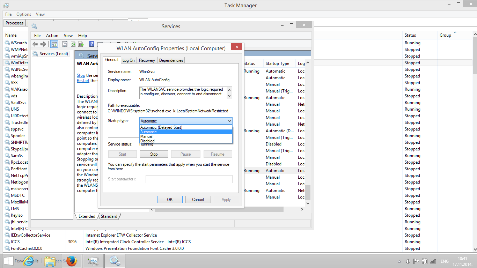Open the volume speaker tray icon
The height and width of the screenshot is (268, 477).
click(408, 261)
